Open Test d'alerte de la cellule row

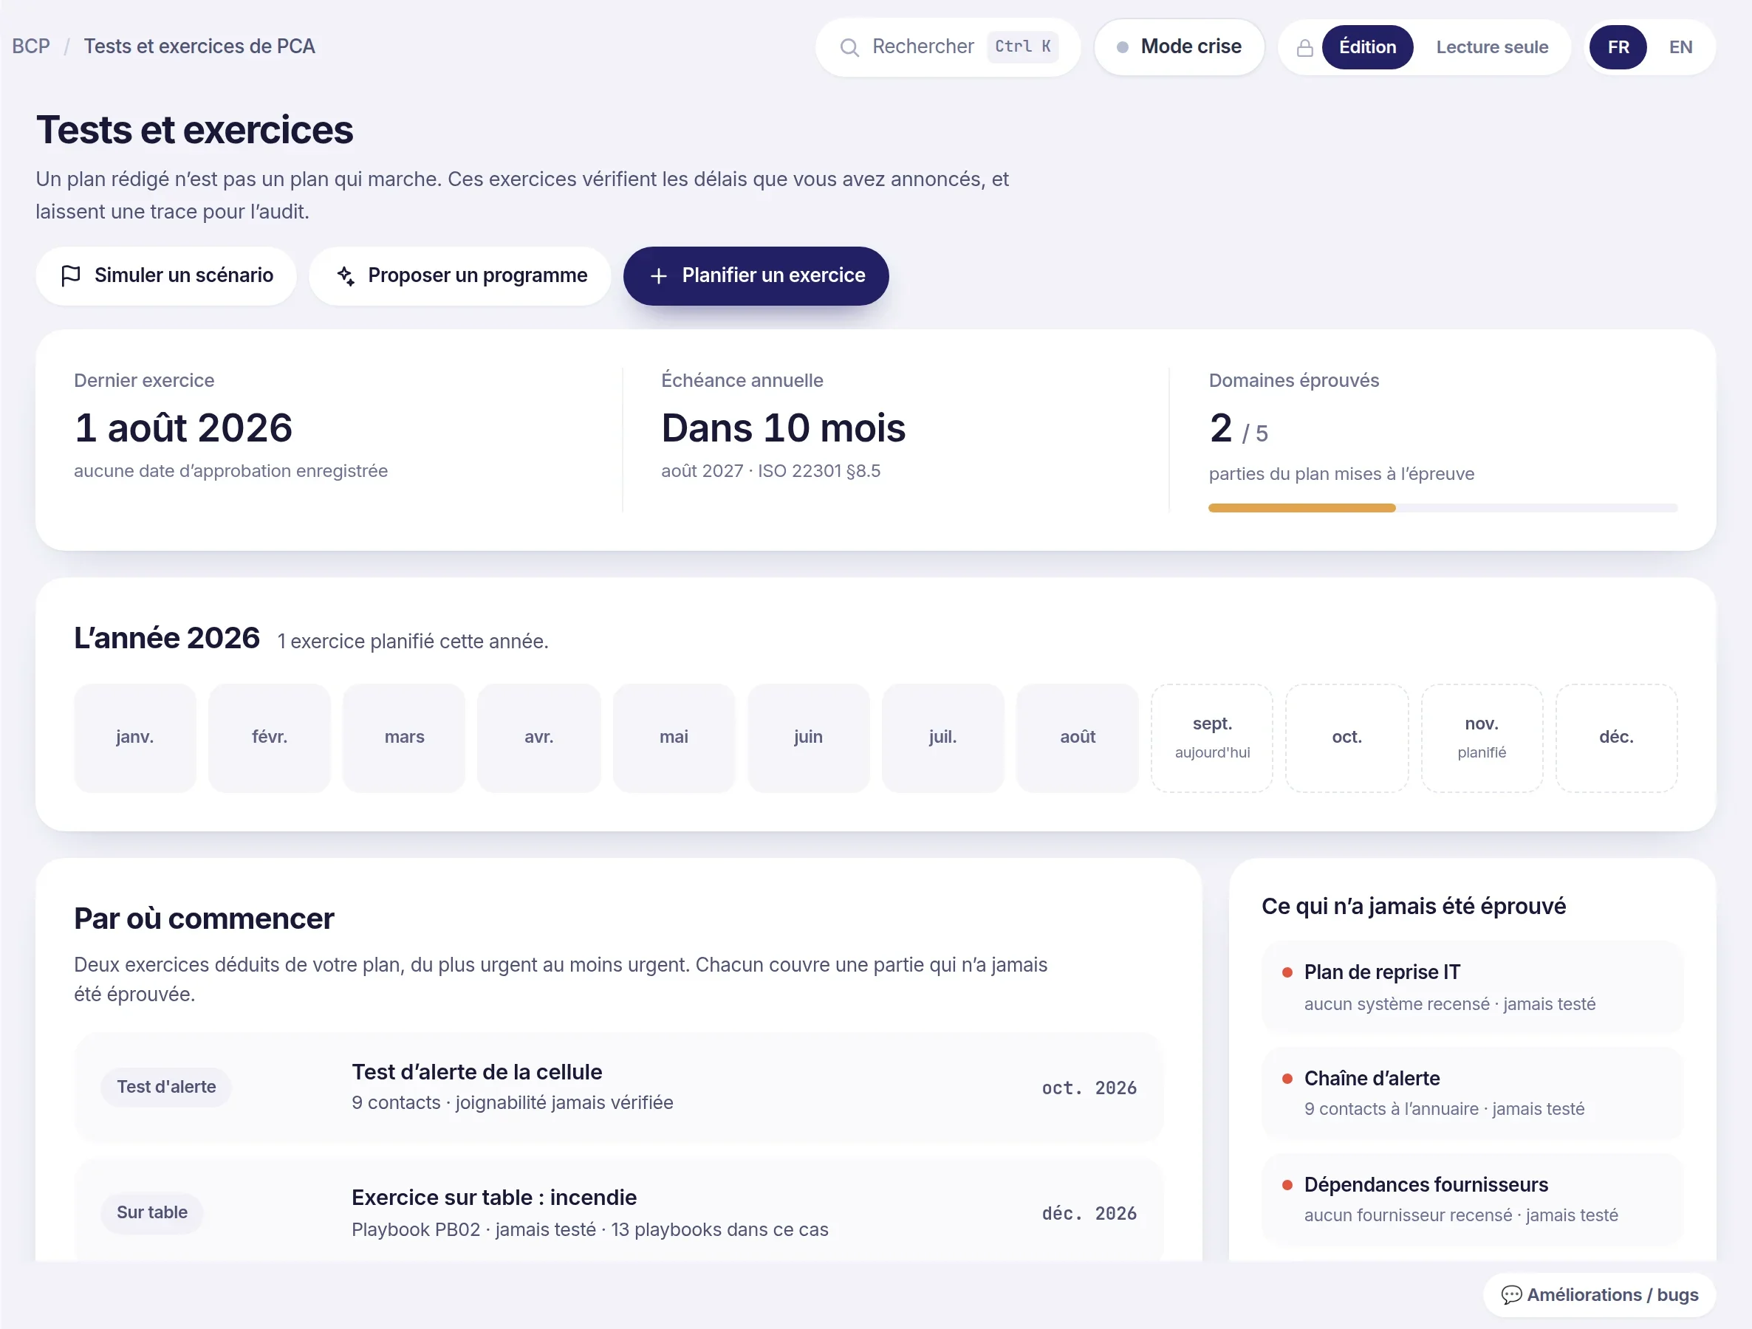coord(618,1087)
